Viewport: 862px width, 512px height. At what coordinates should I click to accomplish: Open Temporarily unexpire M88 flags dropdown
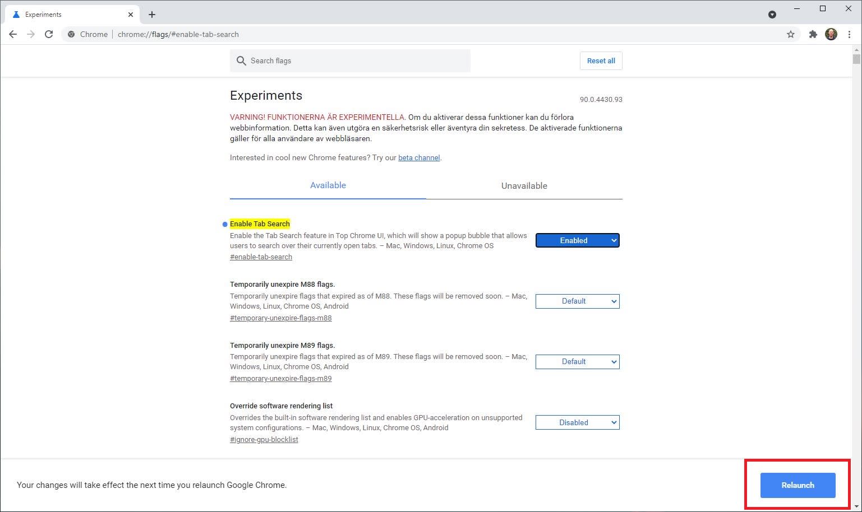(x=578, y=301)
